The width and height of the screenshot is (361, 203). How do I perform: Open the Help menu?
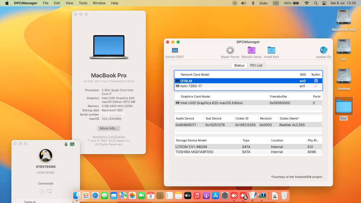click(114, 3)
